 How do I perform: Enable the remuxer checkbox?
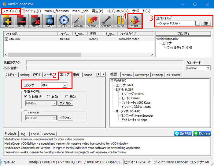pyautogui.click(x=26, y=112)
